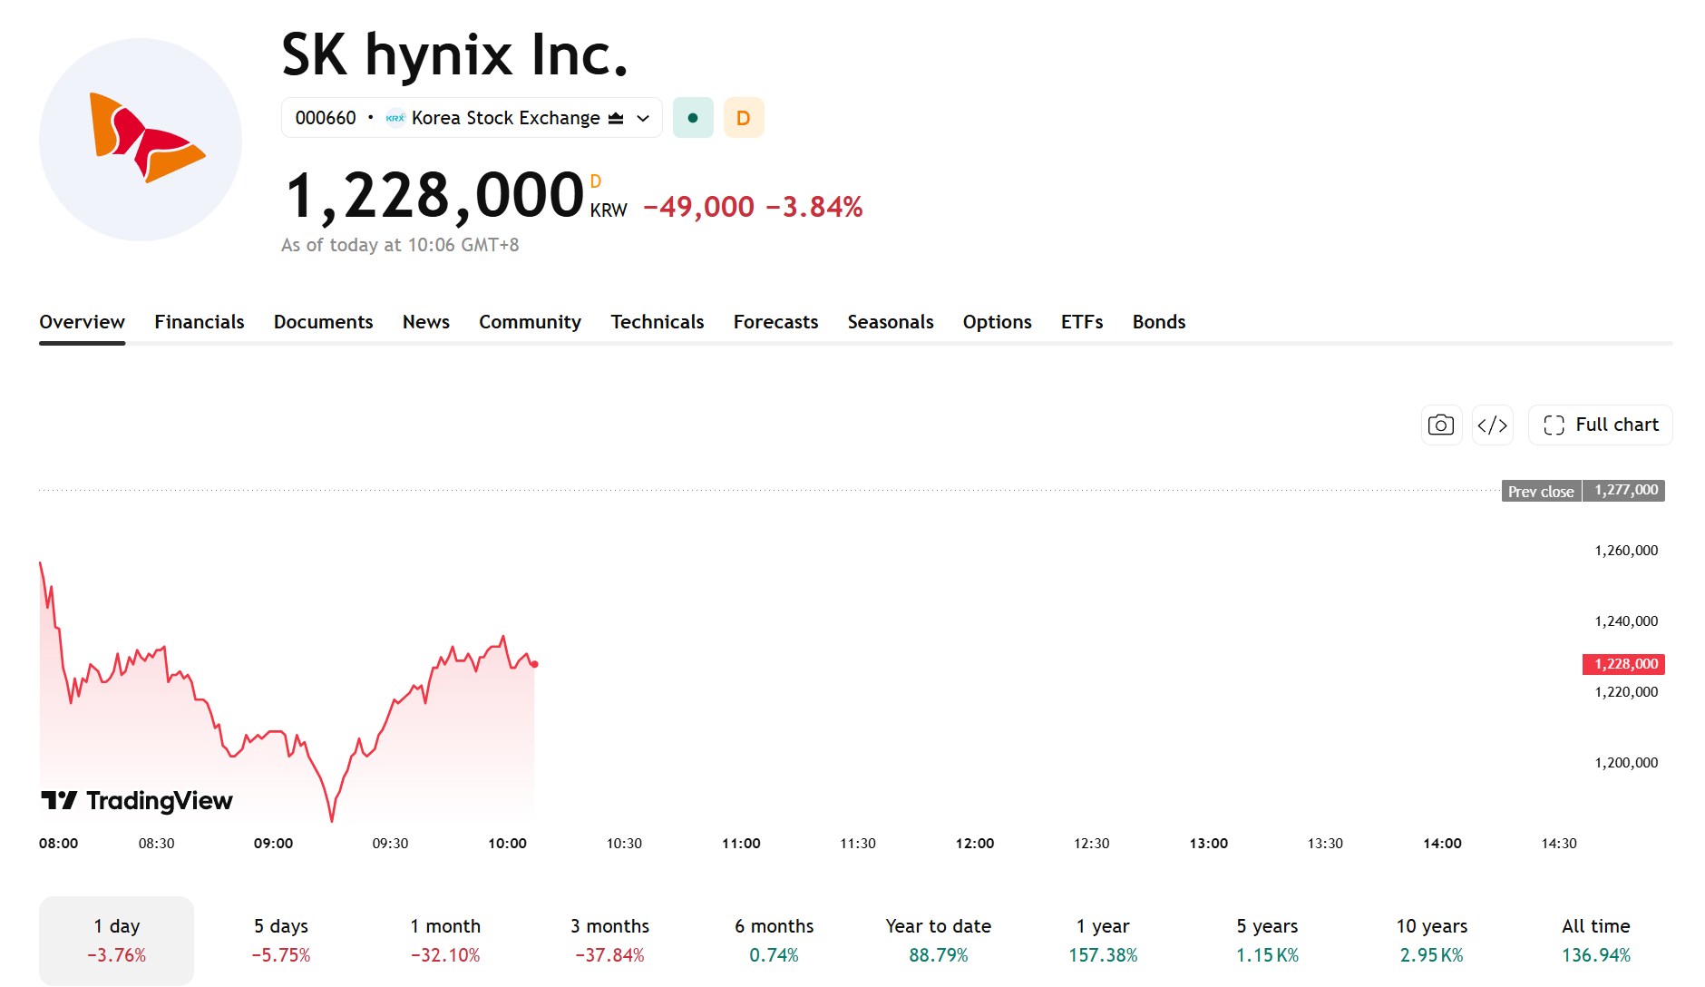Open the Forecasts tab

click(775, 322)
